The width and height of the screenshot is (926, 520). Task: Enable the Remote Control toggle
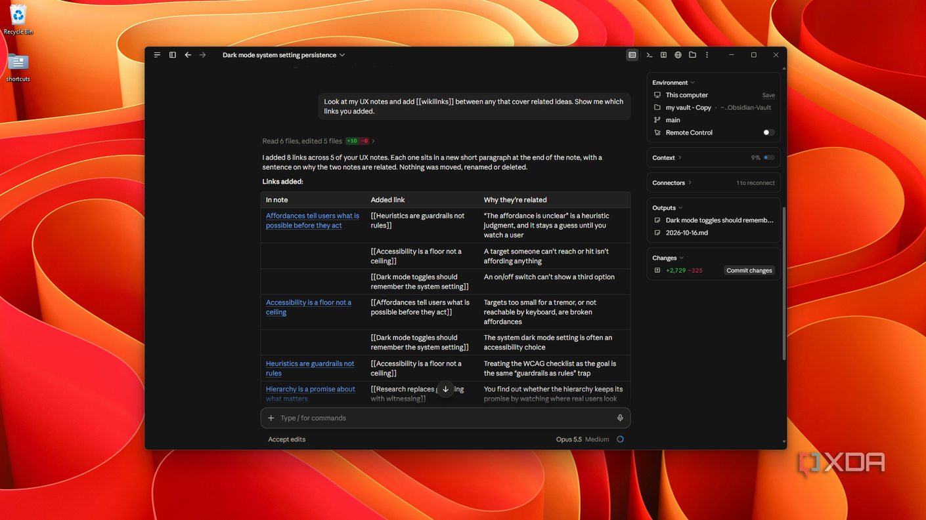[768, 132]
